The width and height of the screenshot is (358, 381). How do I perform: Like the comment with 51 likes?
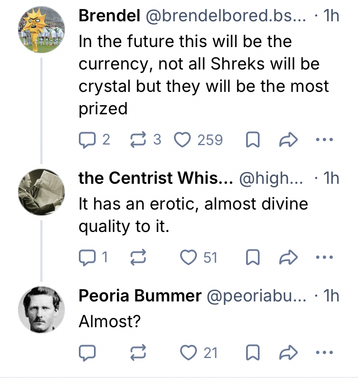(x=188, y=257)
